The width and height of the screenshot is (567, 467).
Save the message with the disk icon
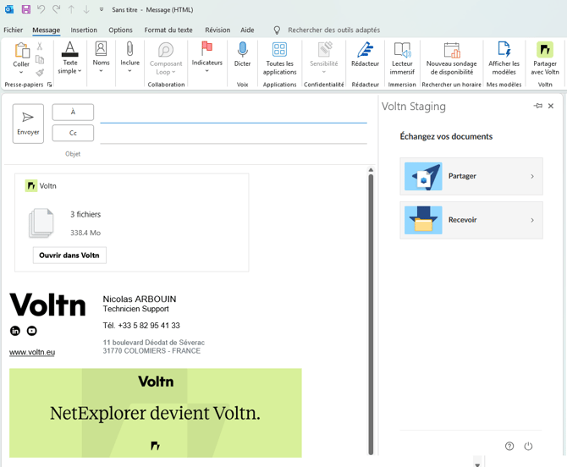coord(26,9)
